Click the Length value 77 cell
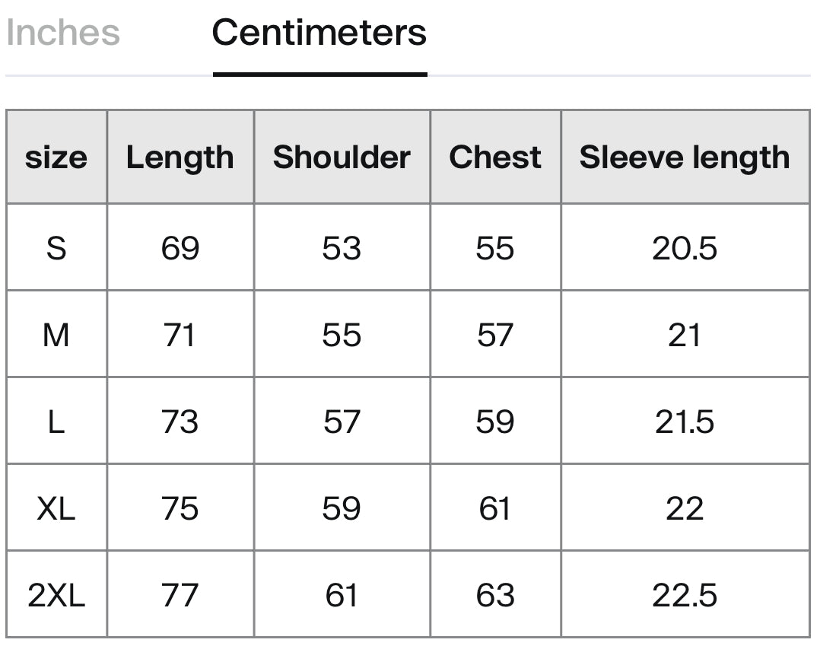Image resolution: width=820 pixels, height=646 pixels. coord(180,595)
